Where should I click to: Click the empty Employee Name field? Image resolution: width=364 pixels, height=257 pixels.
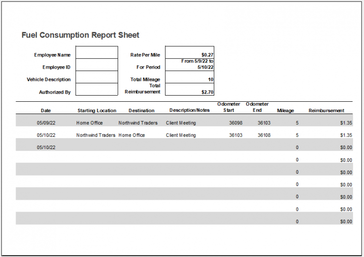click(97, 53)
